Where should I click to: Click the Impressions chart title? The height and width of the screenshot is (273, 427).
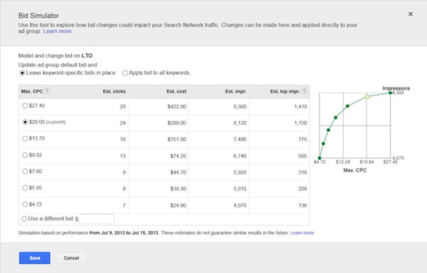tap(396, 88)
